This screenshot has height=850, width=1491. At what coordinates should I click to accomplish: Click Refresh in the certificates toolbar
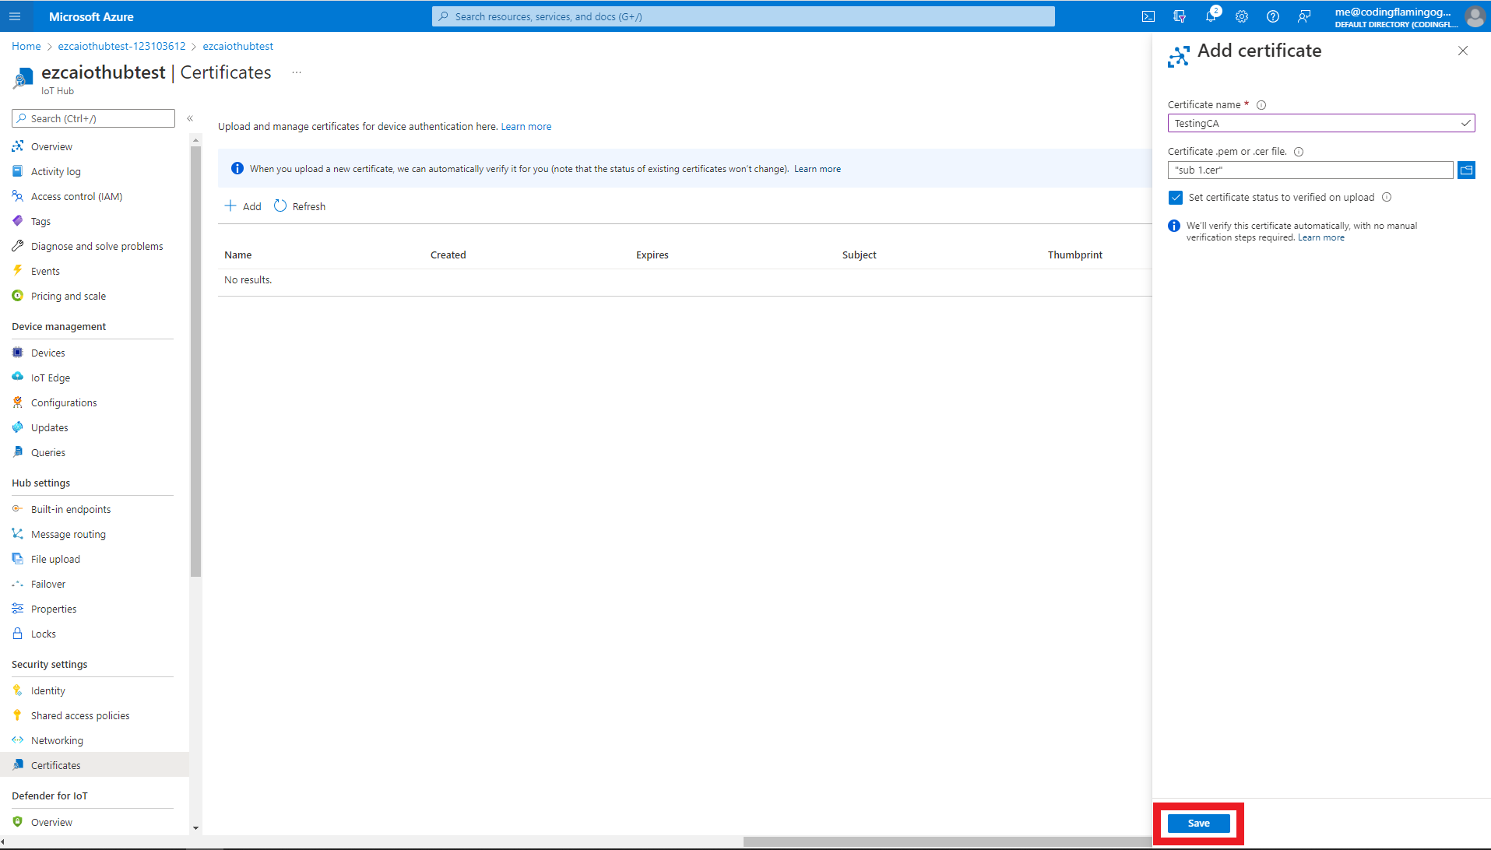point(300,206)
